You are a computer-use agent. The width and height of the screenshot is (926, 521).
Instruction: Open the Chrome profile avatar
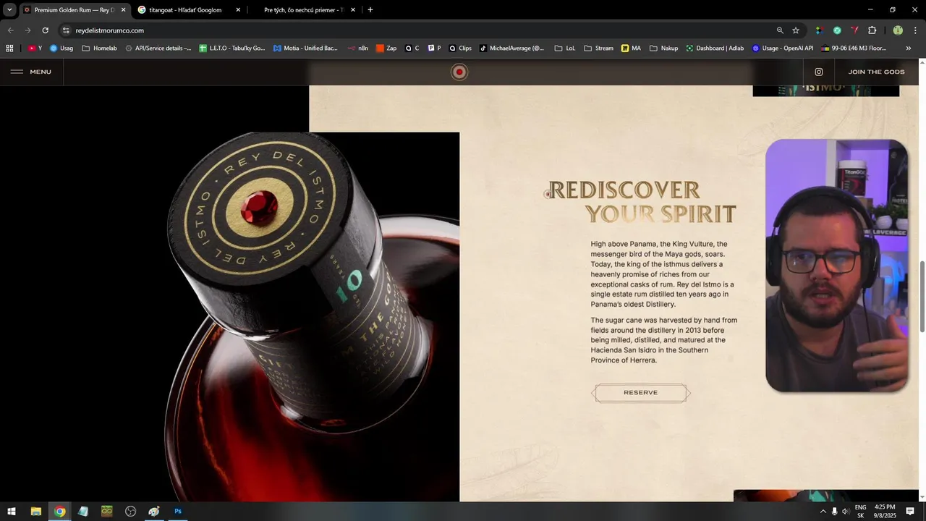point(898,30)
